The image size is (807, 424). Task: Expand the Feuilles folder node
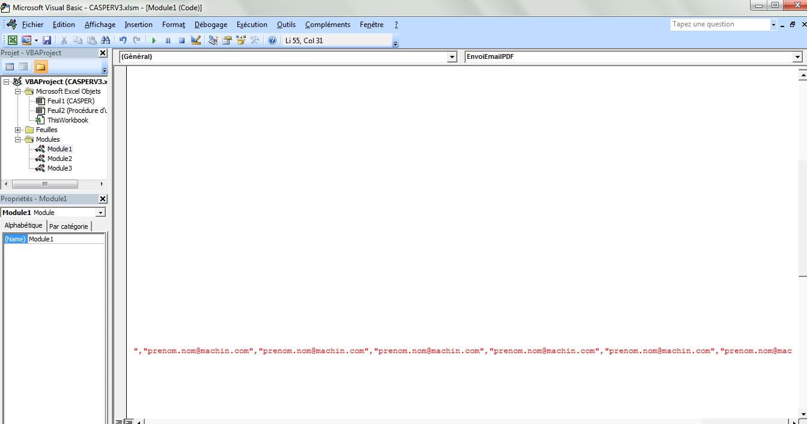[x=19, y=130]
